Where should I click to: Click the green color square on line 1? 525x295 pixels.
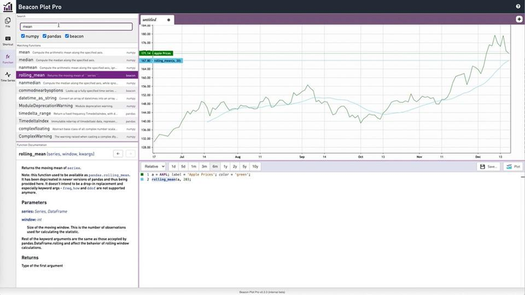[x=142, y=175]
